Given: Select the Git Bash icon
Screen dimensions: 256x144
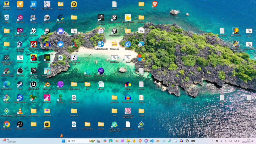Looking at the screenshot, I should pyautogui.click(x=7, y=99).
